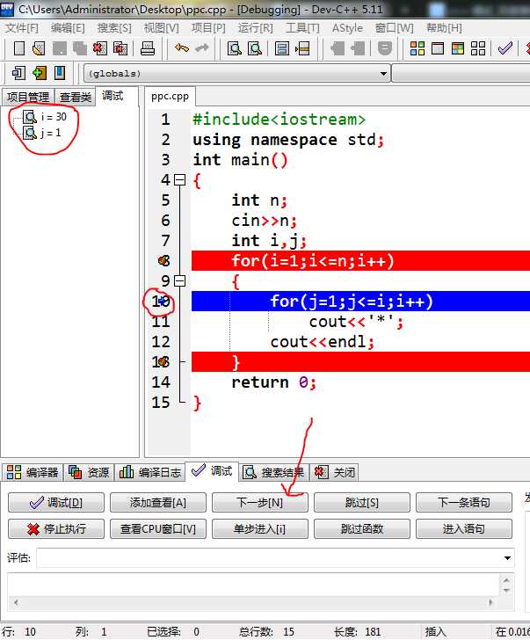
Task: Click the Redo arrow icon
Action: (202, 48)
